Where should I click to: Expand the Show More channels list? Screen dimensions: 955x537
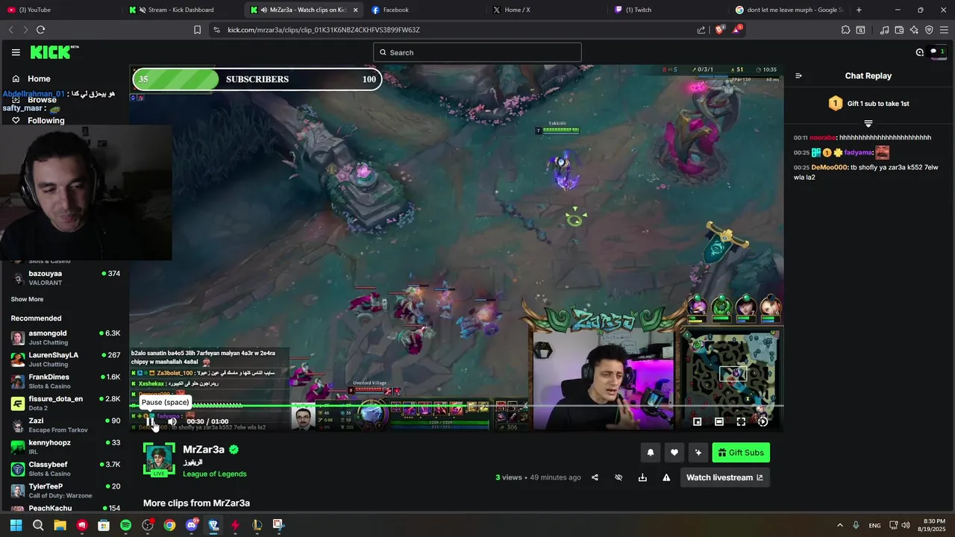27,299
